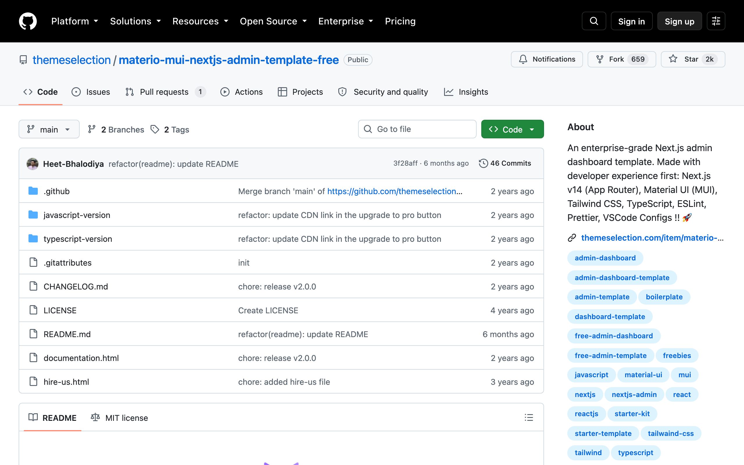Image resolution: width=744 pixels, height=465 pixels.
Task: Click the Branches git-branch icon
Action: point(92,129)
